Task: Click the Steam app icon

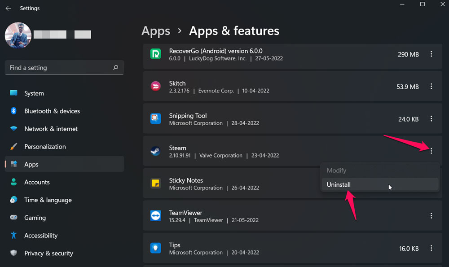Action: coord(155,151)
